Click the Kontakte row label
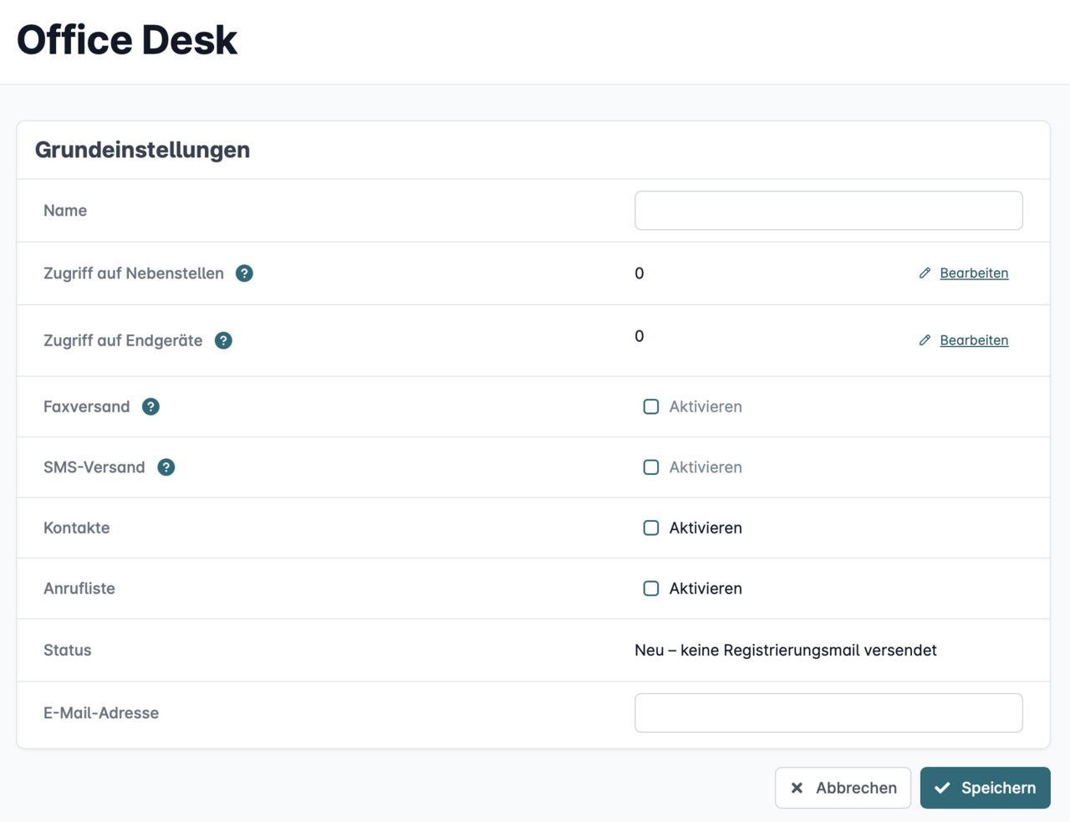 point(77,528)
